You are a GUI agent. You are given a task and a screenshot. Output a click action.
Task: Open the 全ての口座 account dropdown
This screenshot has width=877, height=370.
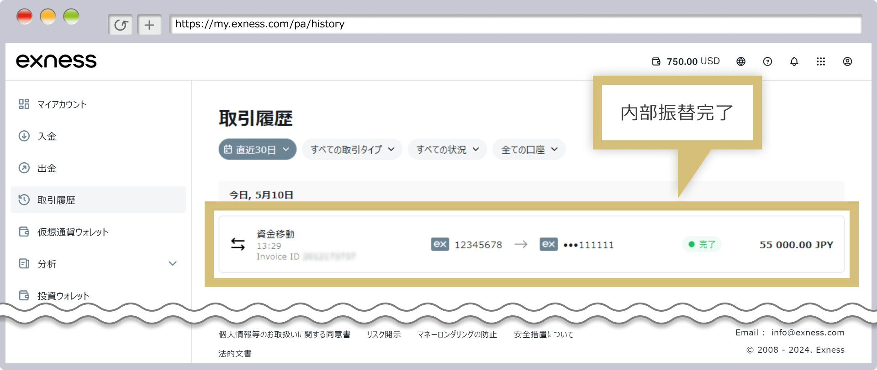[x=529, y=149]
